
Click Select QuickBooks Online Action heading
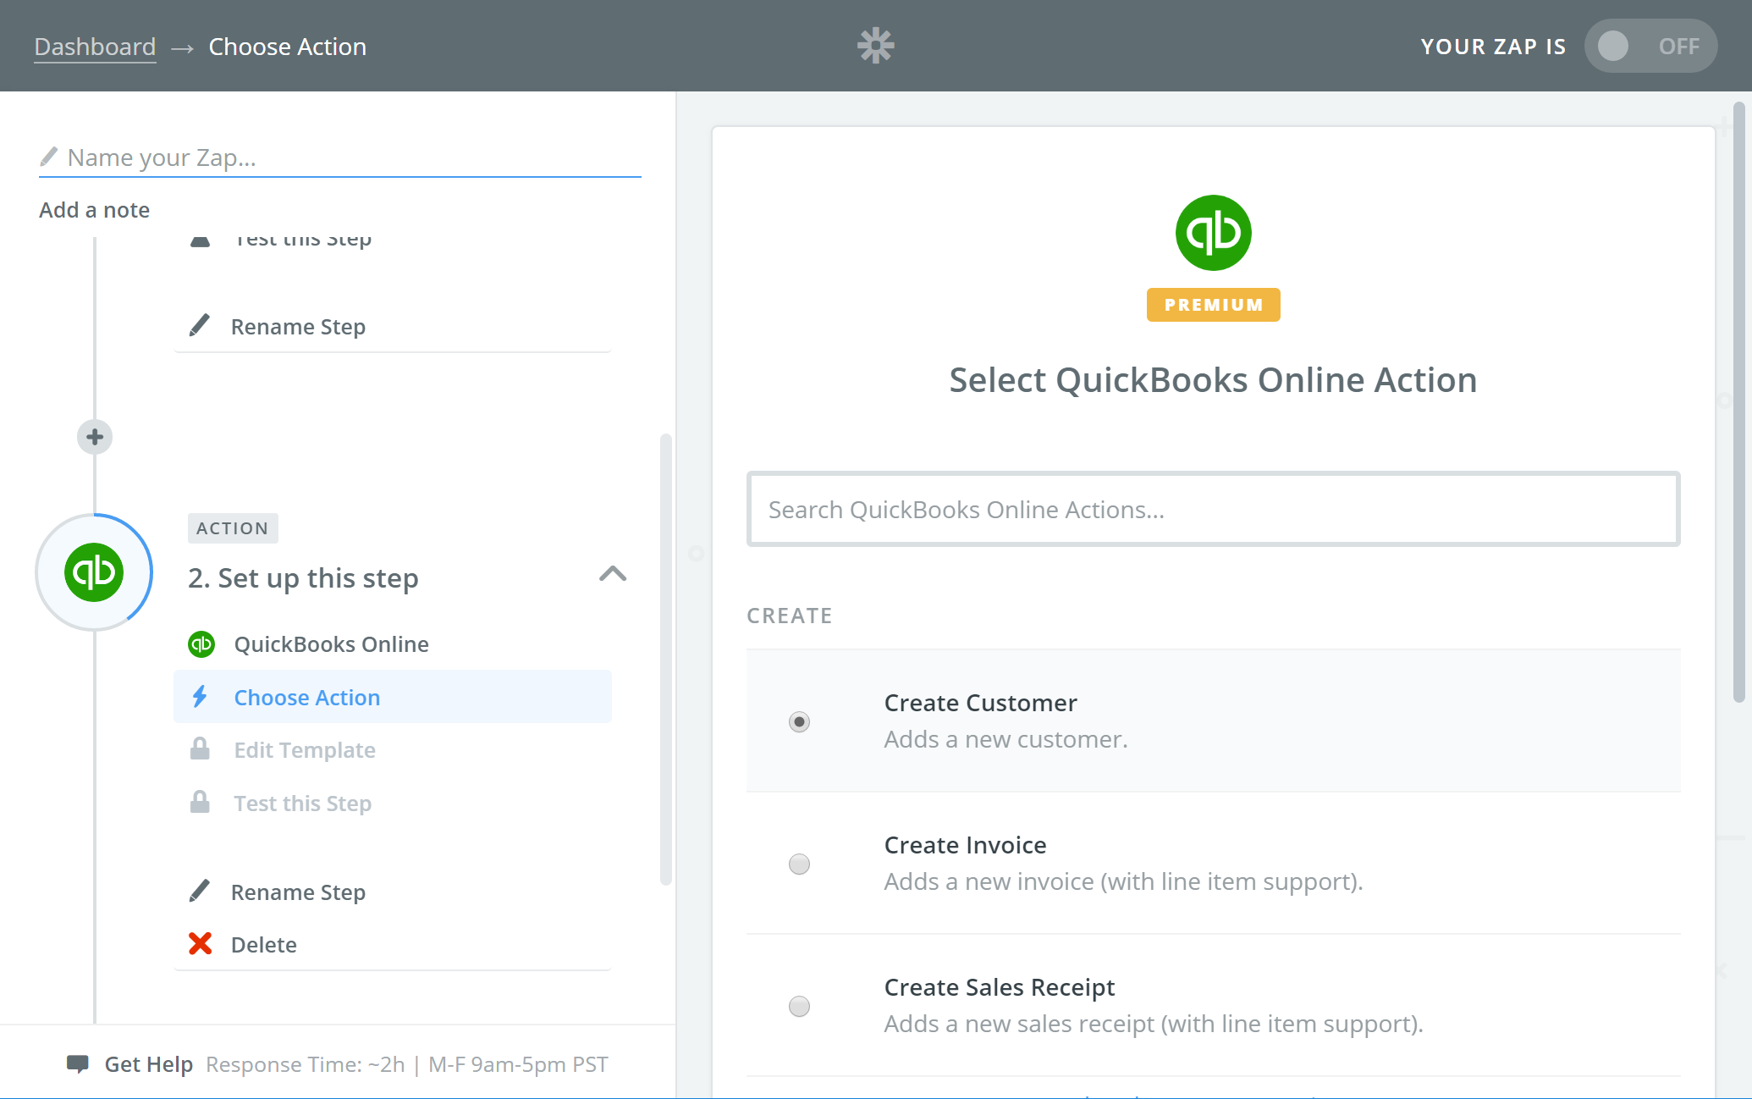(1213, 380)
